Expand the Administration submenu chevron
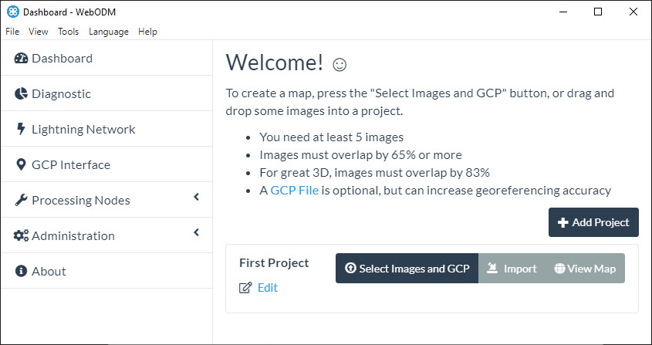The image size is (652, 345). 196,233
